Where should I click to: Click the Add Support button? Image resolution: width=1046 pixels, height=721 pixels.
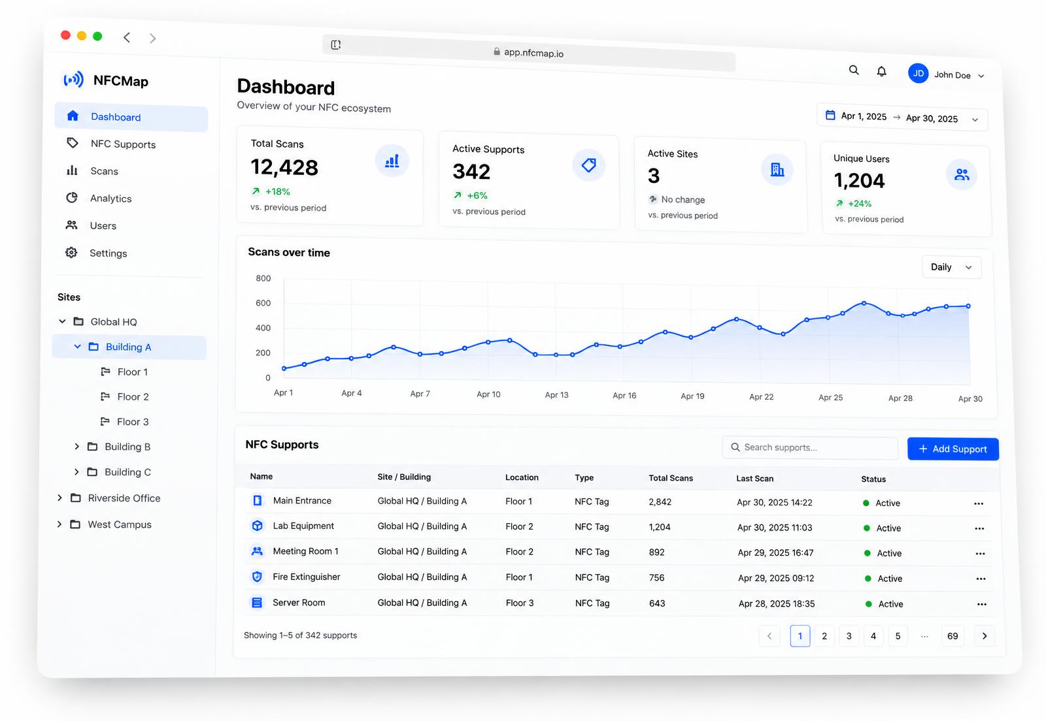point(953,449)
